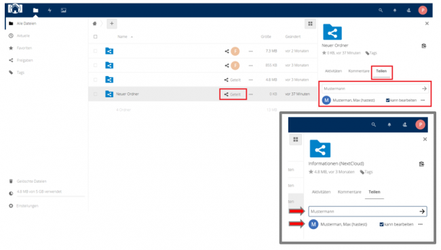Toggle kann bearbeiten checkbox in Informationen panel

(381, 224)
